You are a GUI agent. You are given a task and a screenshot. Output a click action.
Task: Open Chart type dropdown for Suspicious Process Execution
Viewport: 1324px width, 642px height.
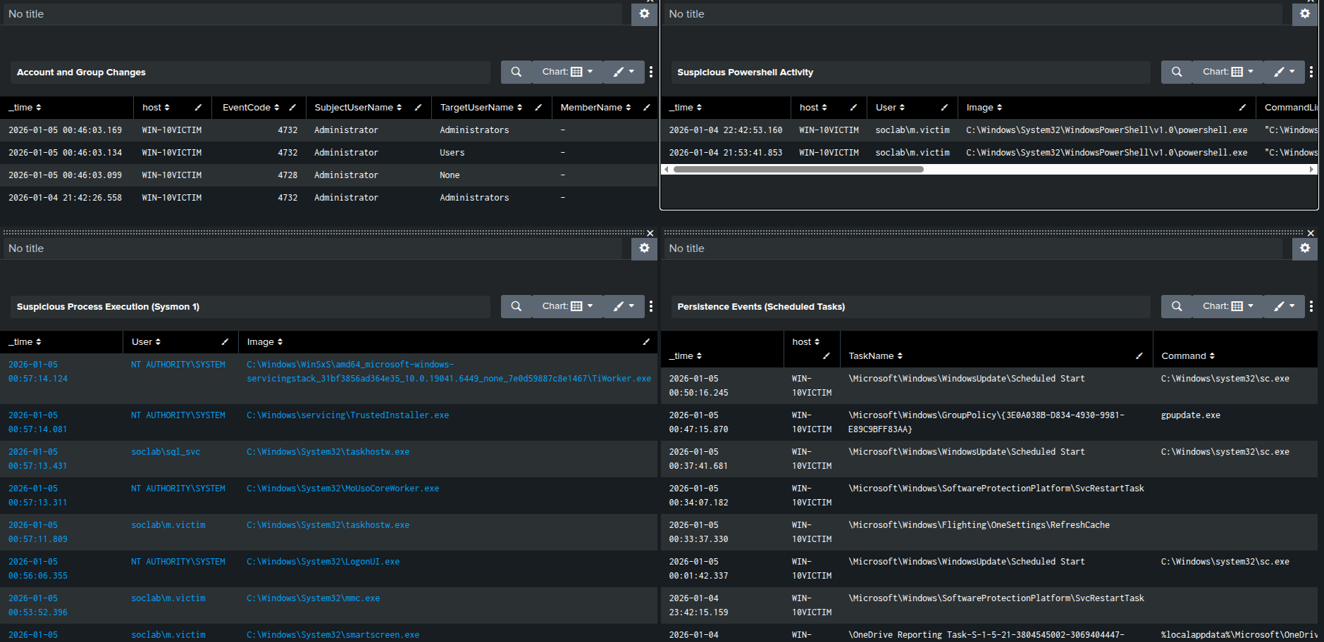[567, 306]
